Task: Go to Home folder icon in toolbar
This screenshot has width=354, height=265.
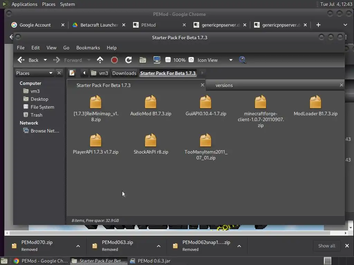Action: tap(143, 60)
